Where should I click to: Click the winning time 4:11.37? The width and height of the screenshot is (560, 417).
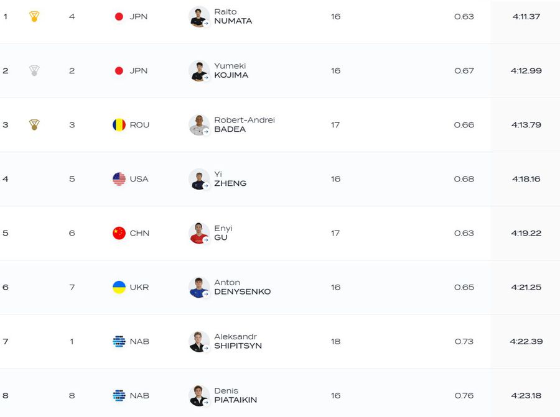coord(526,17)
